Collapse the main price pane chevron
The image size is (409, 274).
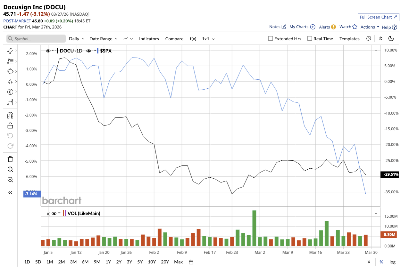pos(376,51)
